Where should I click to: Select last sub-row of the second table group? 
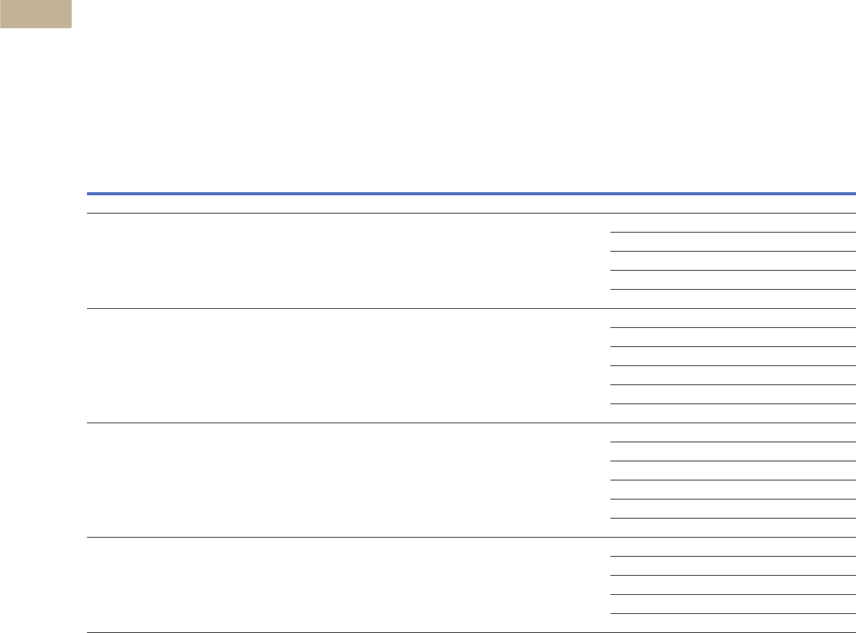[x=732, y=413]
